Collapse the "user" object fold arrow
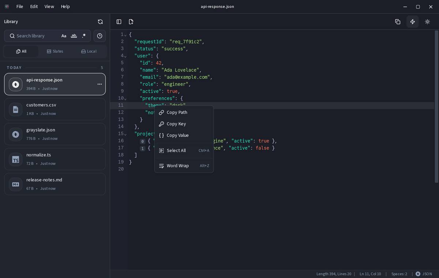This screenshot has width=439, height=278. (x=125, y=56)
